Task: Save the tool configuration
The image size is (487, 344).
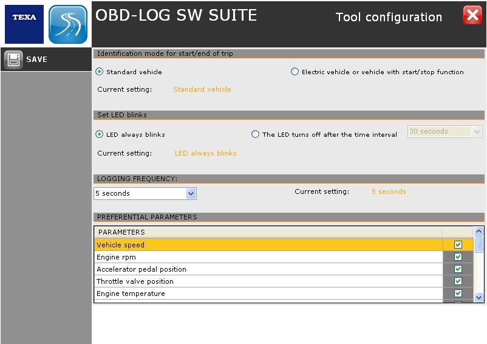Action: (46, 60)
